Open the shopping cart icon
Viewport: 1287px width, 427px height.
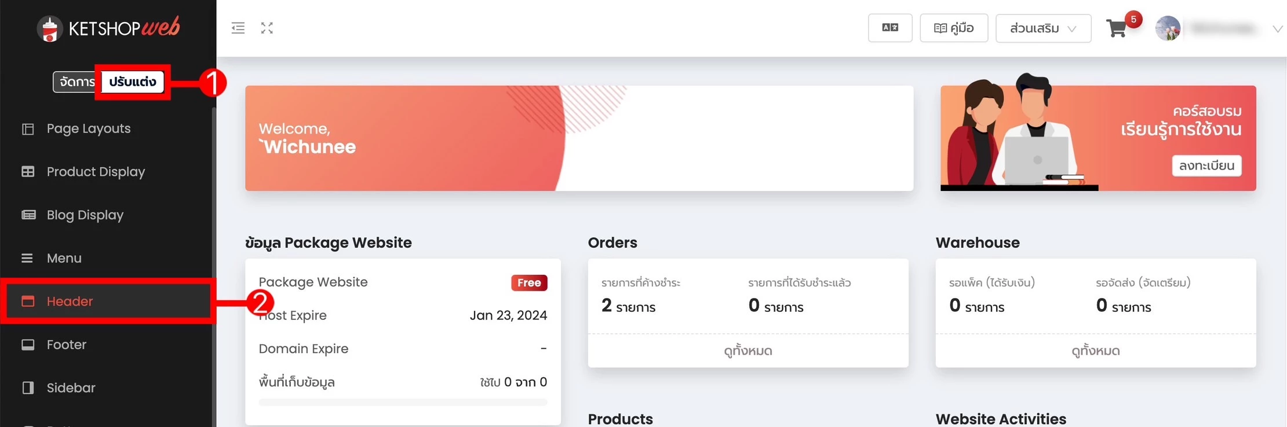(x=1117, y=28)
